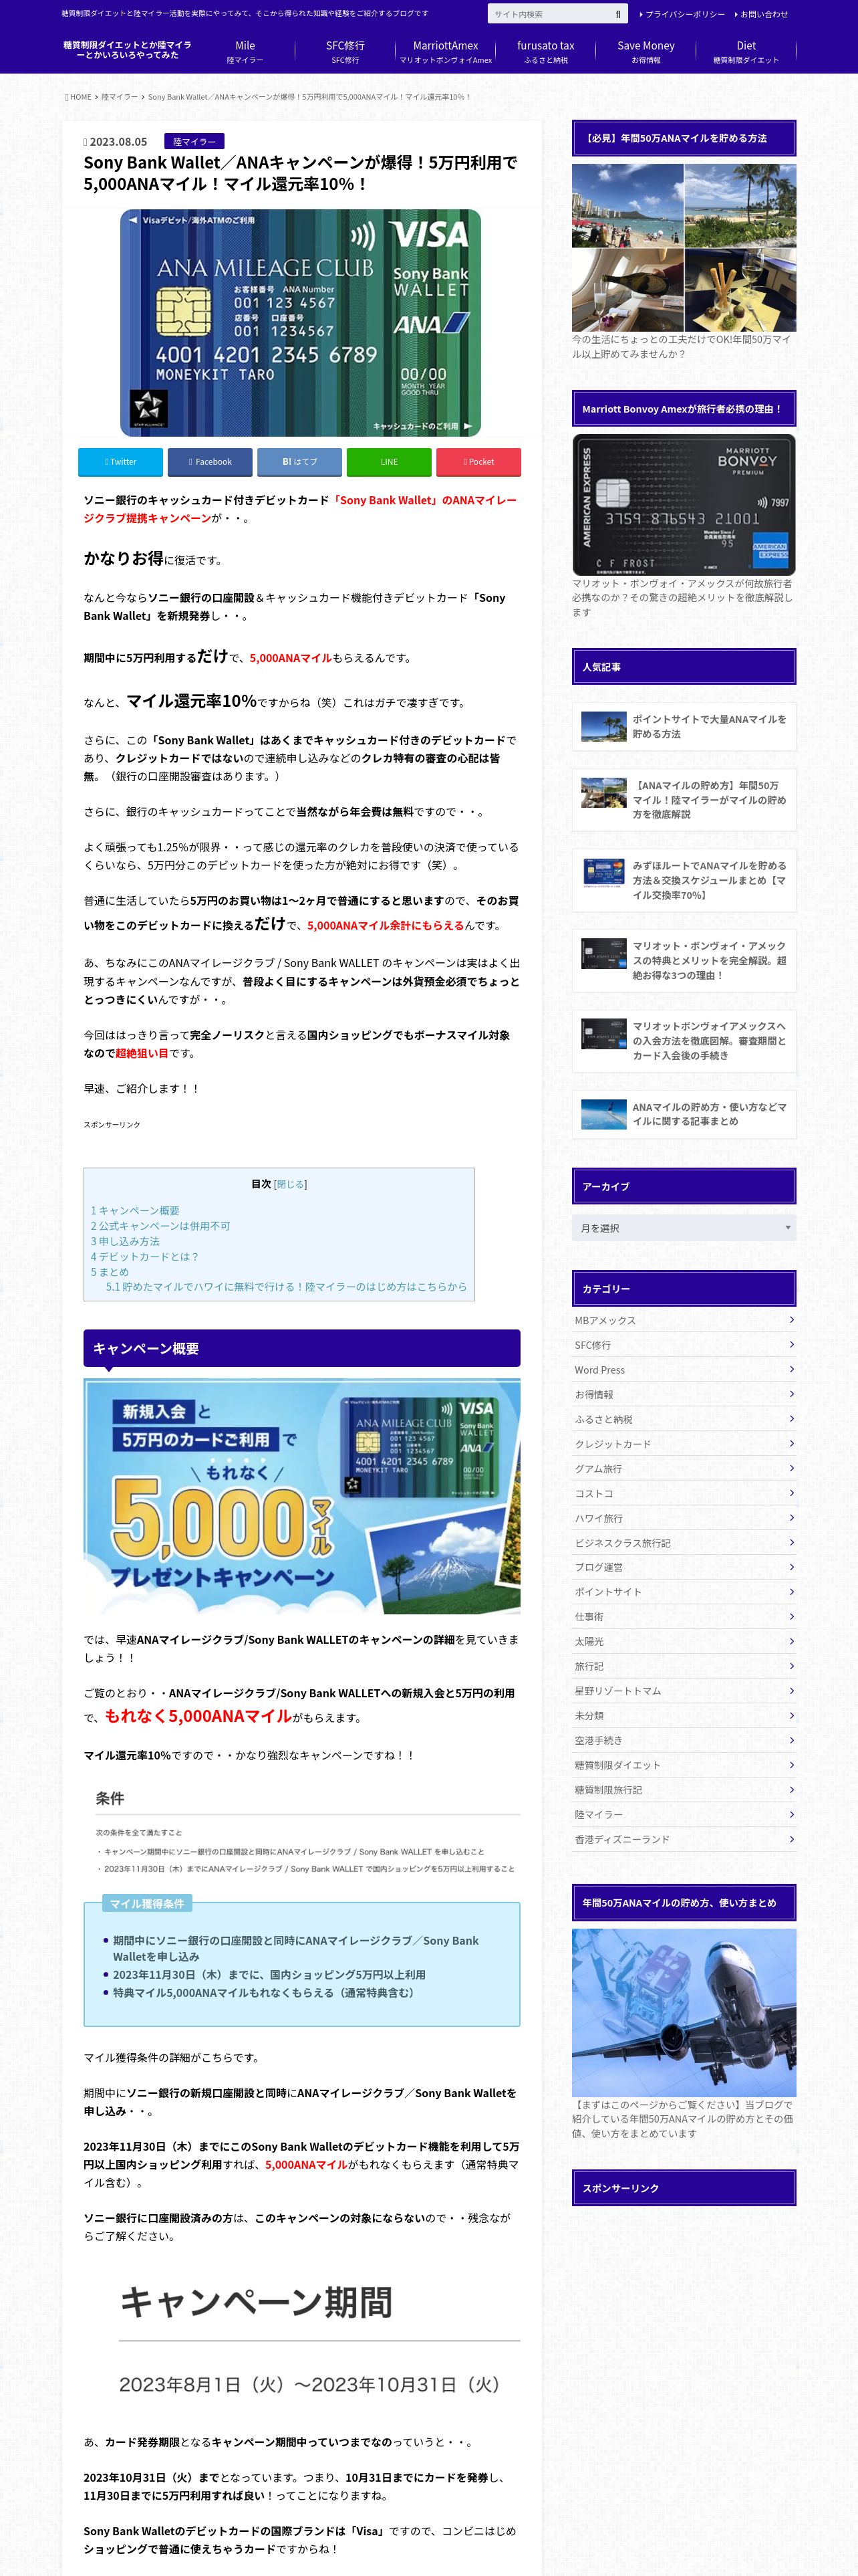
Task: Open the Mile 陸マイラー menu item
Action: (245, 52)
